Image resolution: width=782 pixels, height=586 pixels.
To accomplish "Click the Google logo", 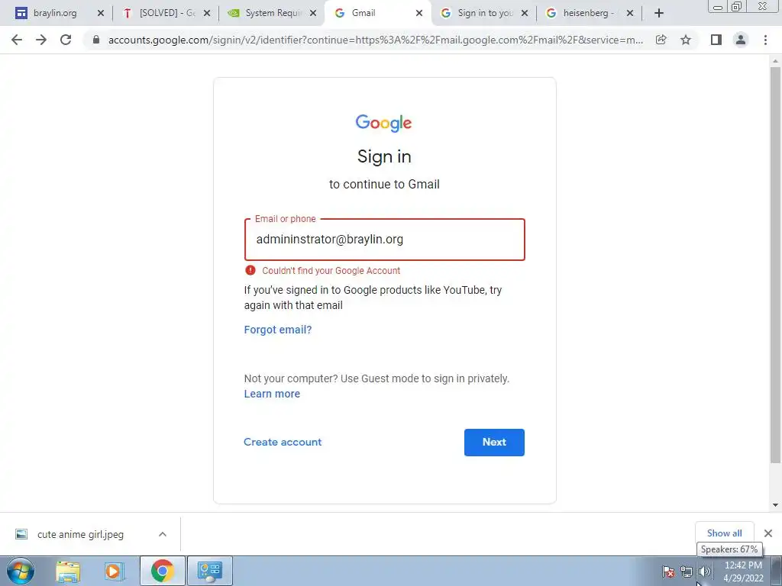I will point(383,123).
